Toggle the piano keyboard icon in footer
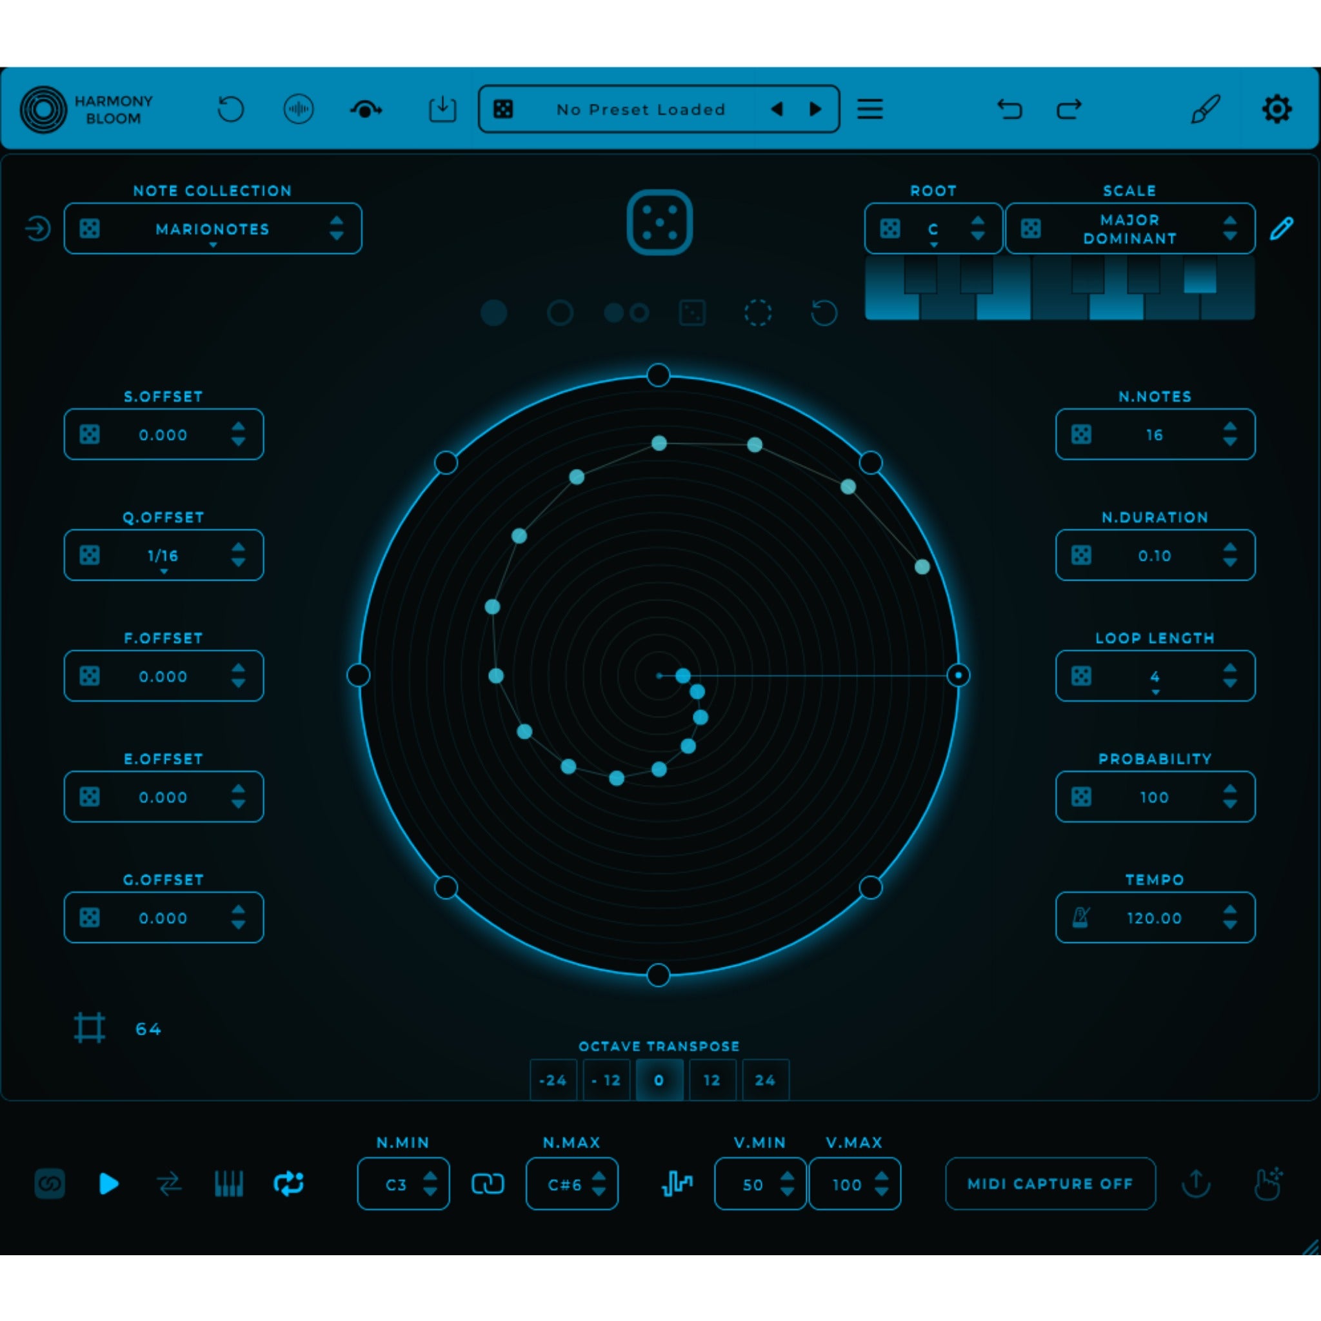Image resolution: width=1321 pixels, height=1321 pixels. tap(229, 1184)
